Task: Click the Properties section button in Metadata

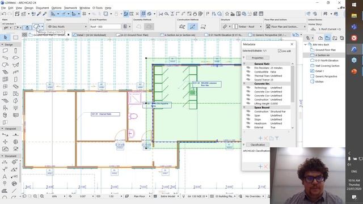Action: tap(258, 58)
